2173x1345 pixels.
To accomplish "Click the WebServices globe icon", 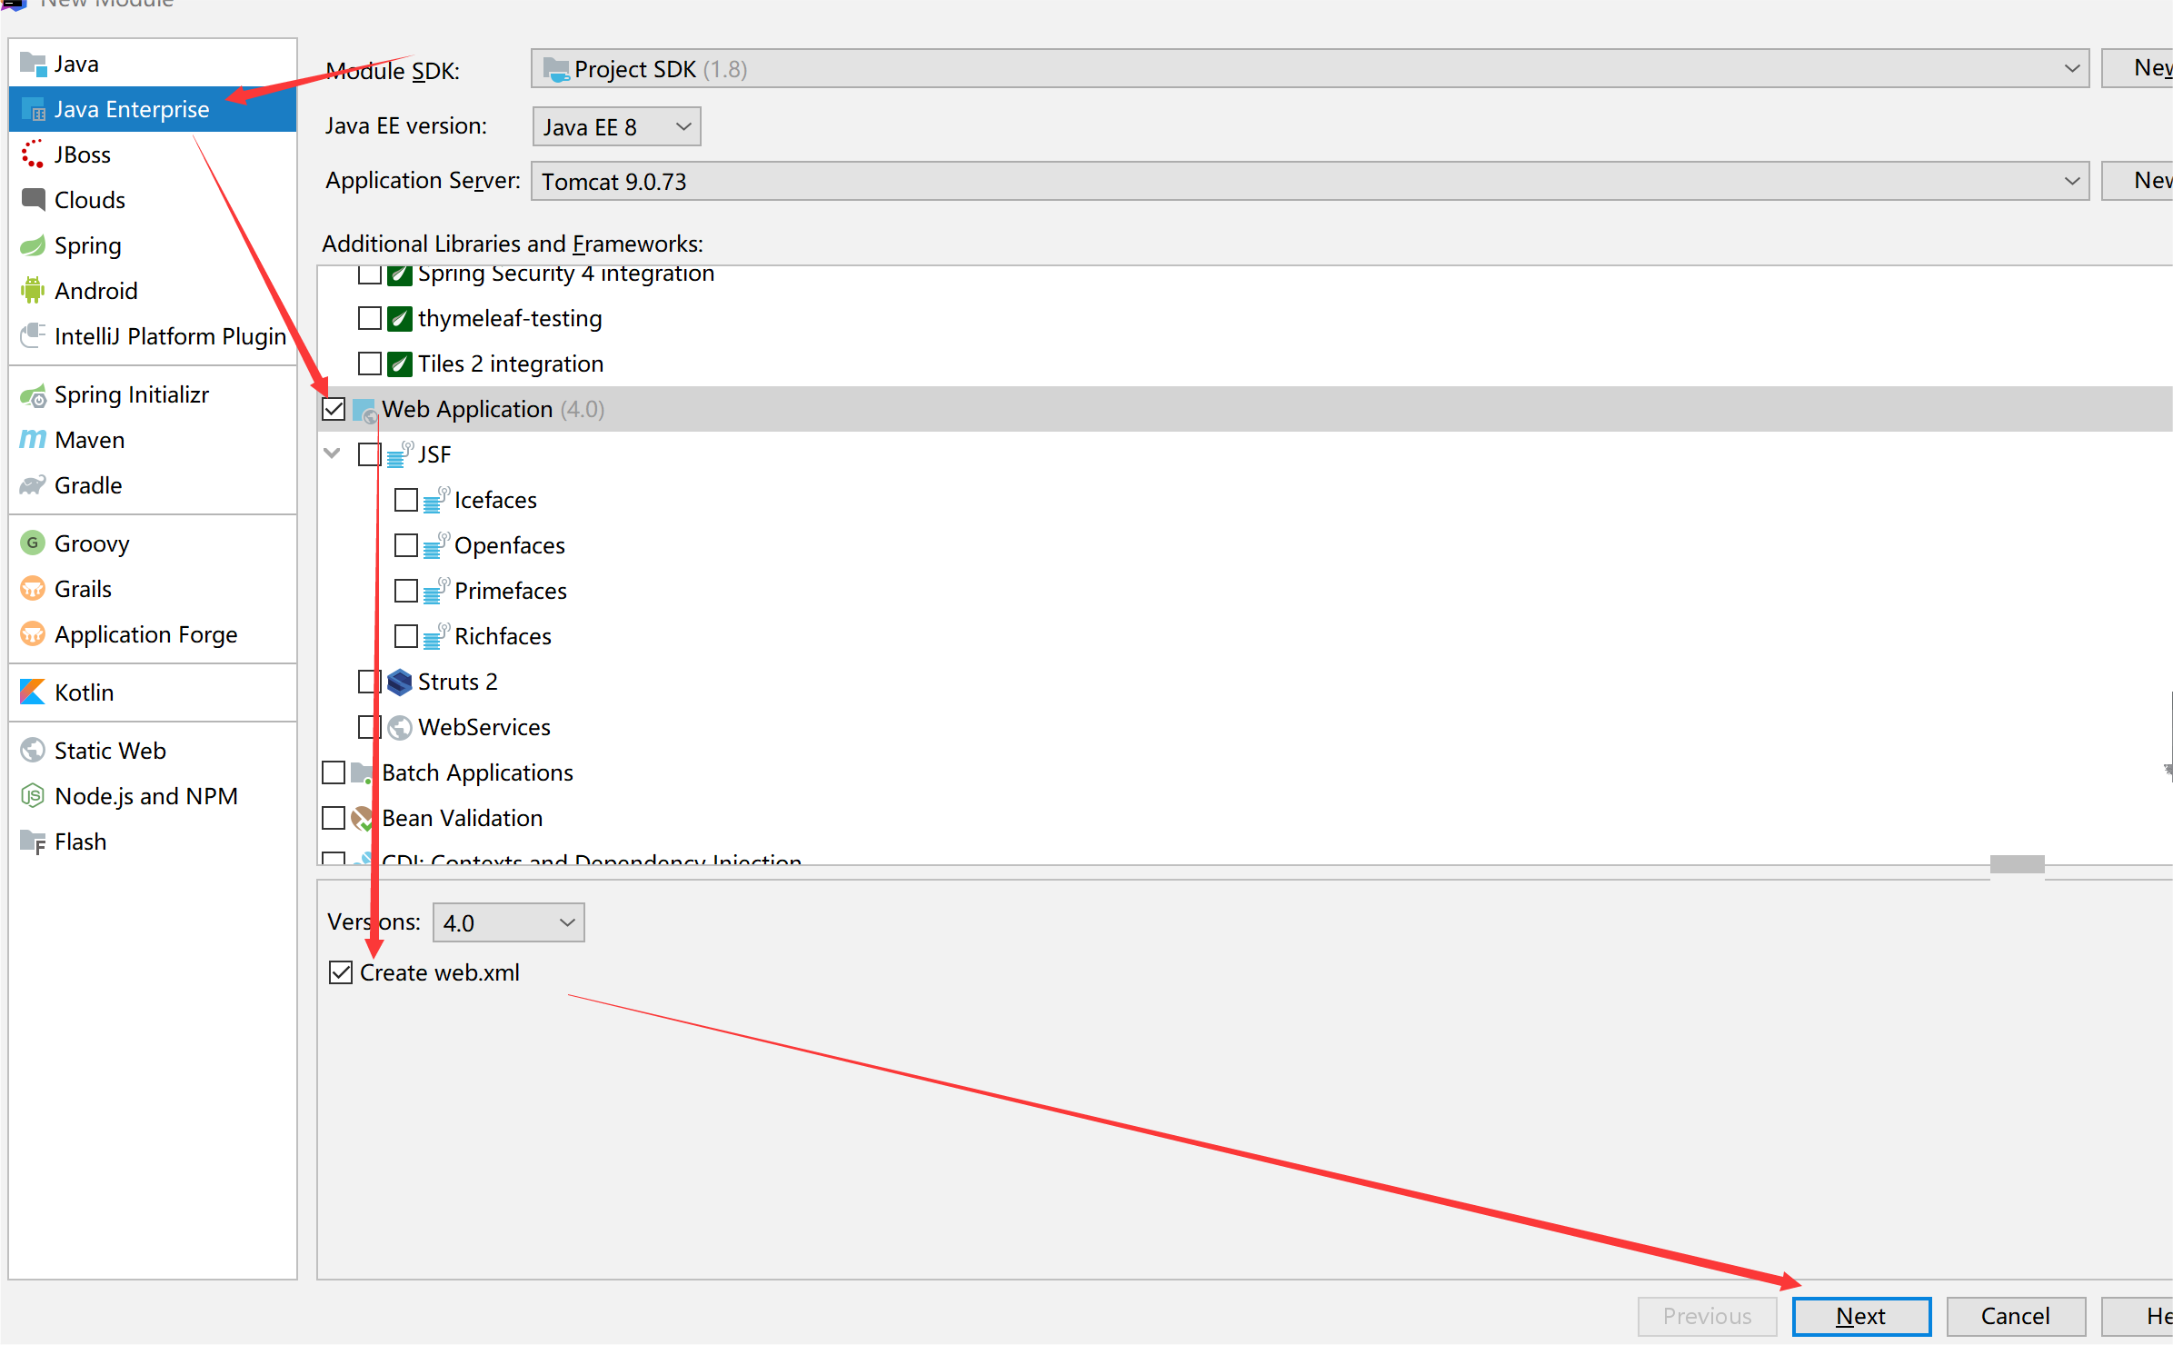I will (400, 727).
